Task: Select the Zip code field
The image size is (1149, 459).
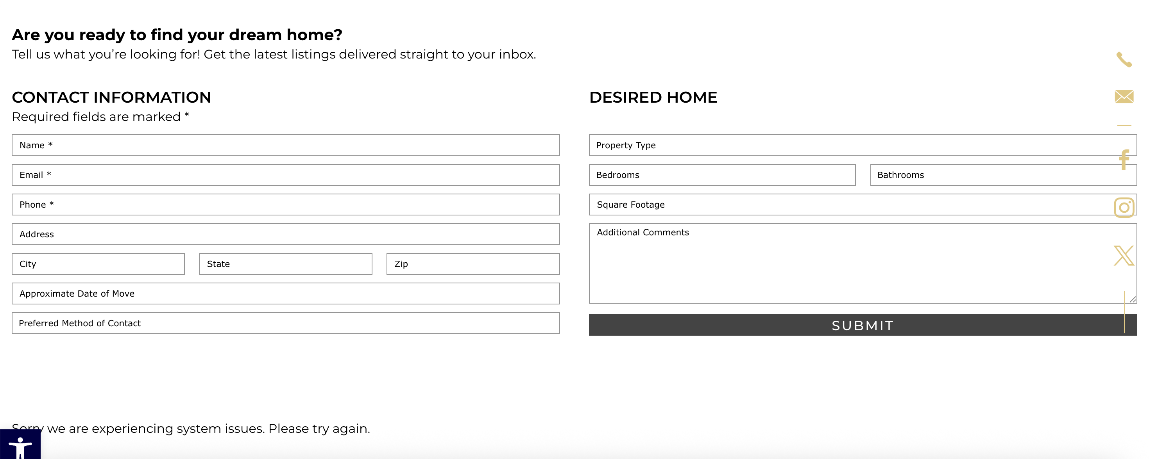Action: (x=473, y=264)
